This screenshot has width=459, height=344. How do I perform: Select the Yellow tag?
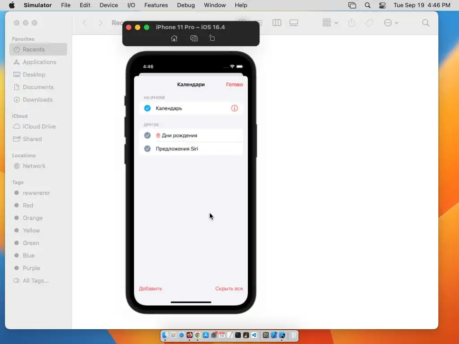(x=39, y=231)
